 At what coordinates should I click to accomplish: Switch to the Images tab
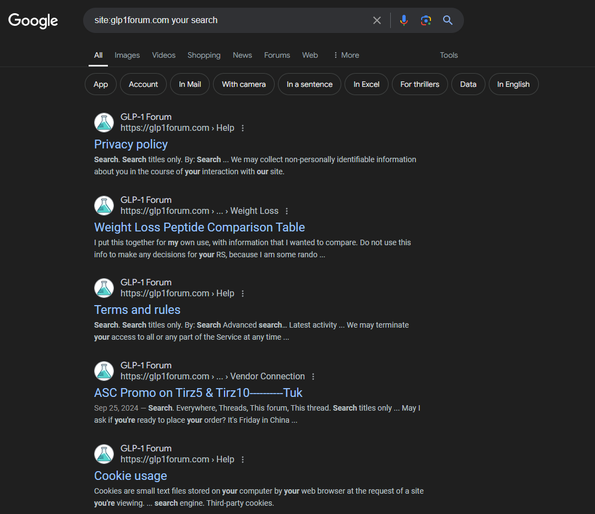click(127, 56)
